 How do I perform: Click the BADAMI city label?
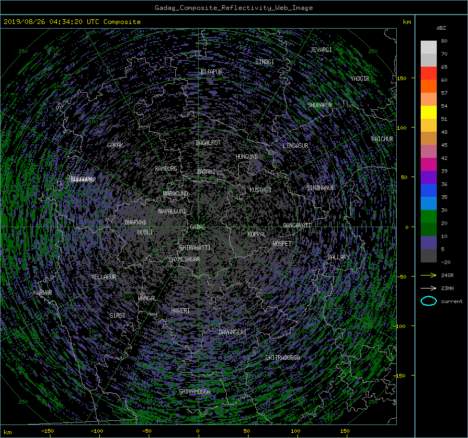[206, 172]
